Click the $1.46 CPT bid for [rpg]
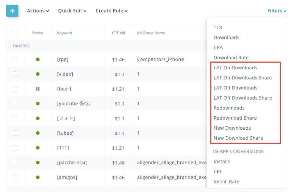Screen dimensions: 290x192 (x=118, y=60)
